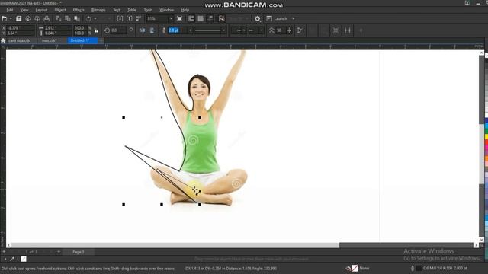488x274 pixels.
Task: Open the Layout menu
Action: tap(41, 10)
